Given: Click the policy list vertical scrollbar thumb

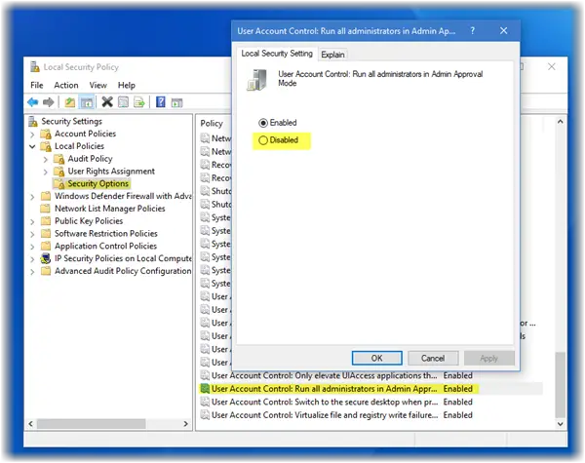Looking at the screenshot, I should click(560, 385).
